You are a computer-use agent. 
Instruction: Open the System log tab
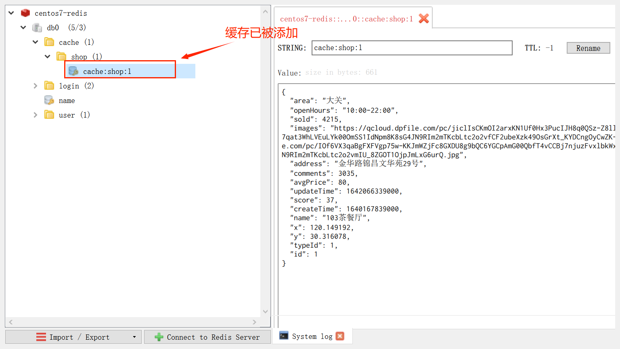[x=312, y=336]
